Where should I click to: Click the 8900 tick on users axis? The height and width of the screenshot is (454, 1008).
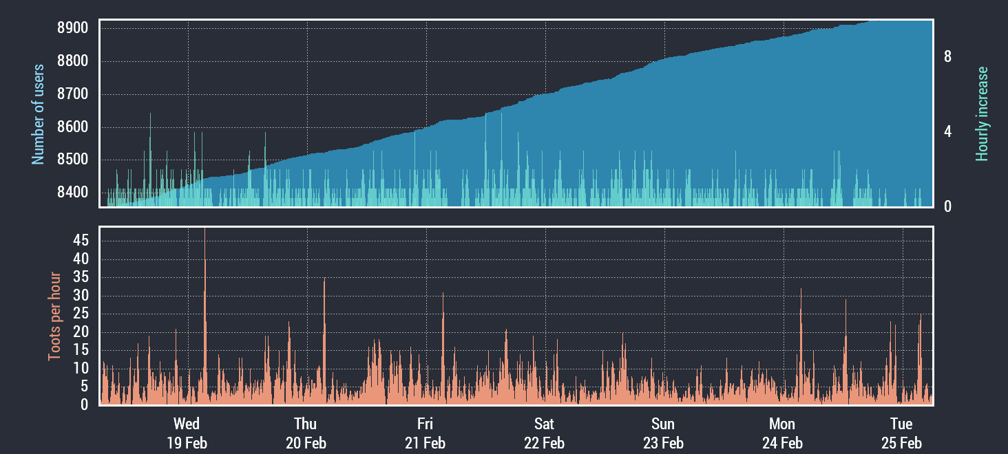click(x=71, y=28)
